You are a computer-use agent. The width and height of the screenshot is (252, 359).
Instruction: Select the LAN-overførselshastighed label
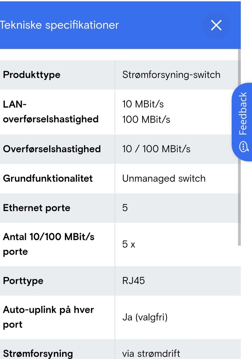tap(51, 112)
